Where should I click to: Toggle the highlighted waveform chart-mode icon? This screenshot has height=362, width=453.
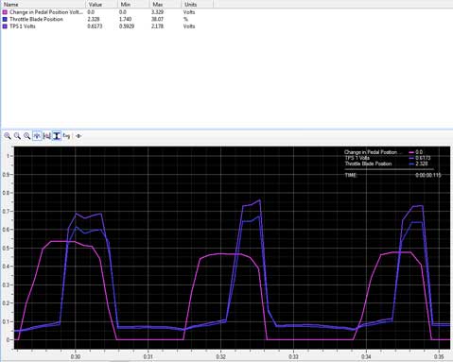(37, 136)
